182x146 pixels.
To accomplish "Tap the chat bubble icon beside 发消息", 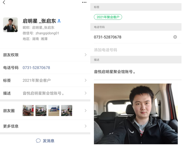I will coord(38,141).
